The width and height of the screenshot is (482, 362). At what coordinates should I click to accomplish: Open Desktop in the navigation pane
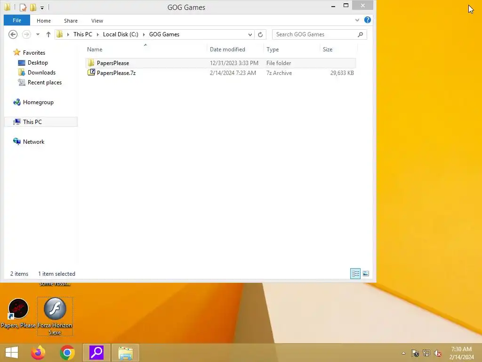click(x=33, y=63)
